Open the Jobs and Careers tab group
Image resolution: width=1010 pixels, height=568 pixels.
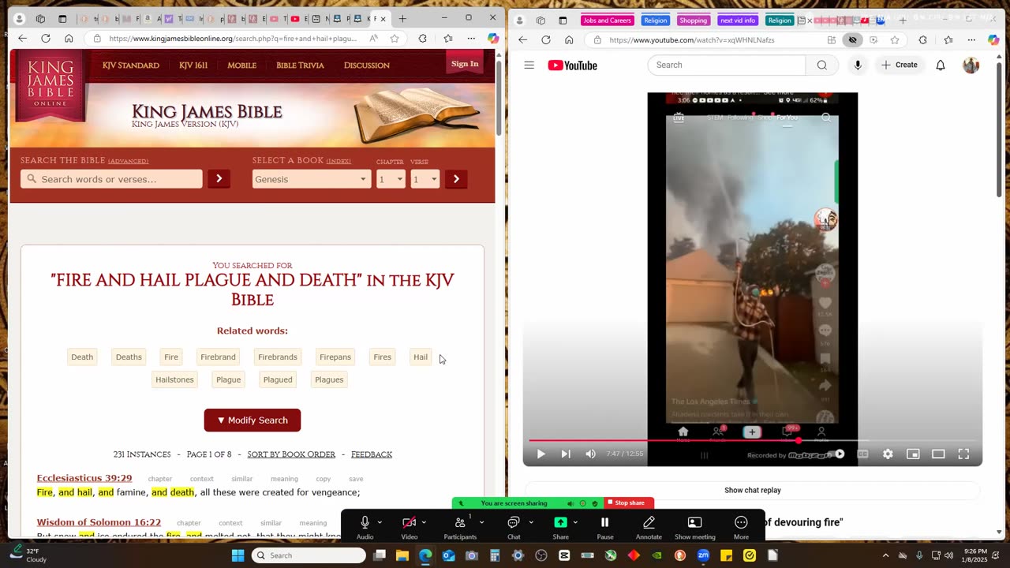(608, 21)
